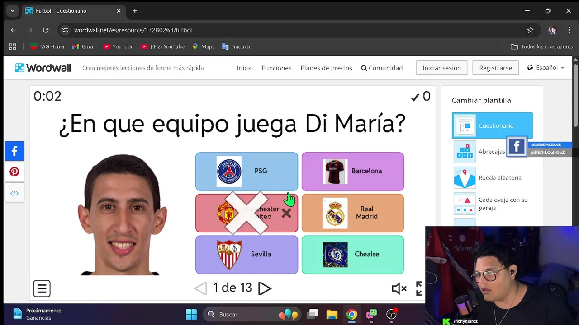Open the Funciones menu item

pos(276,68)
